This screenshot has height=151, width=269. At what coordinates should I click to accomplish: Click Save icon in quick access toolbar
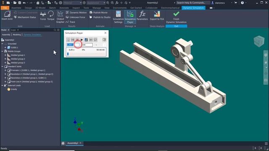pyautogui.click(x=20, y=3)
